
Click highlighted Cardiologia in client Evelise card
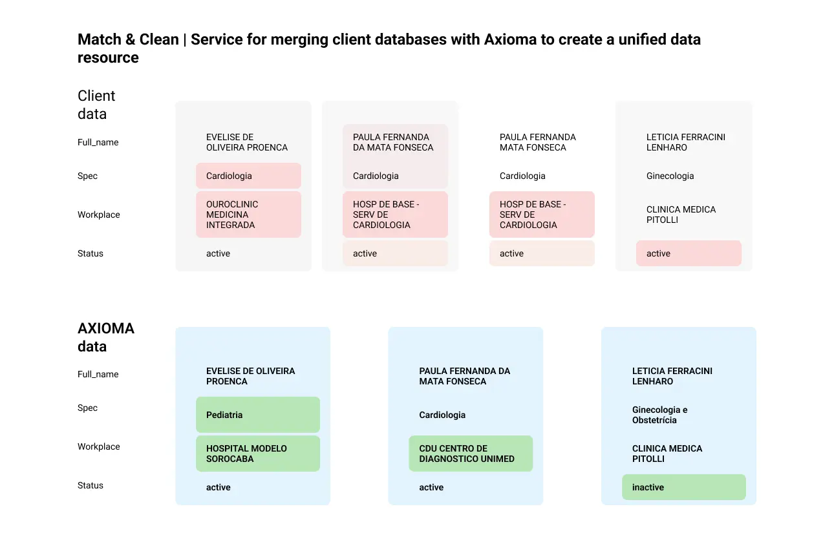coord(248,176)
